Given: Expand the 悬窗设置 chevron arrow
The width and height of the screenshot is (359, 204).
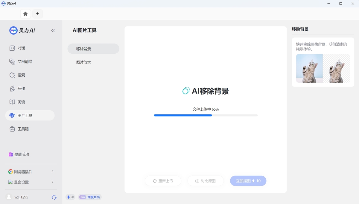Looking at the screenshot, I should click(52, 182).
